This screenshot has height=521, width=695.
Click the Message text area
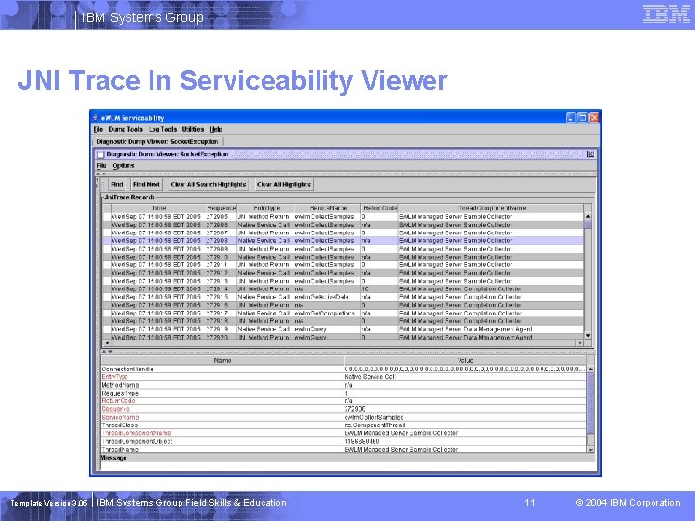tap(347, 467)
